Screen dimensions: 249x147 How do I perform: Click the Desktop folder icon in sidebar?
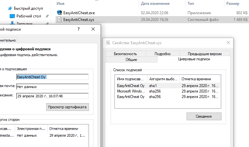point(12,16)
